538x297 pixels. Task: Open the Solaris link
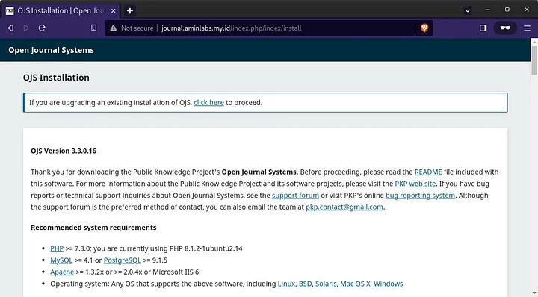[x=326, y=284]
